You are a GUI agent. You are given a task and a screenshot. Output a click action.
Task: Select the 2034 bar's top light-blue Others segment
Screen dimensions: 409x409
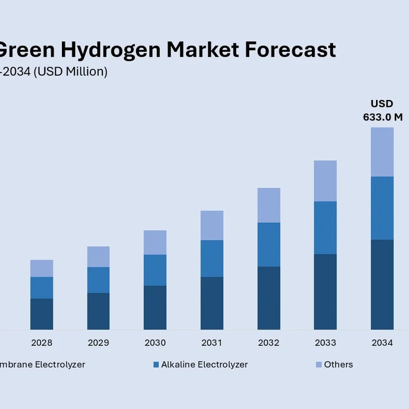click(x=382, y=152)
